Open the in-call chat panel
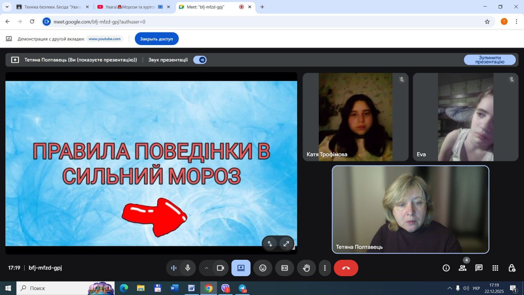 click(x=479, y=268)
